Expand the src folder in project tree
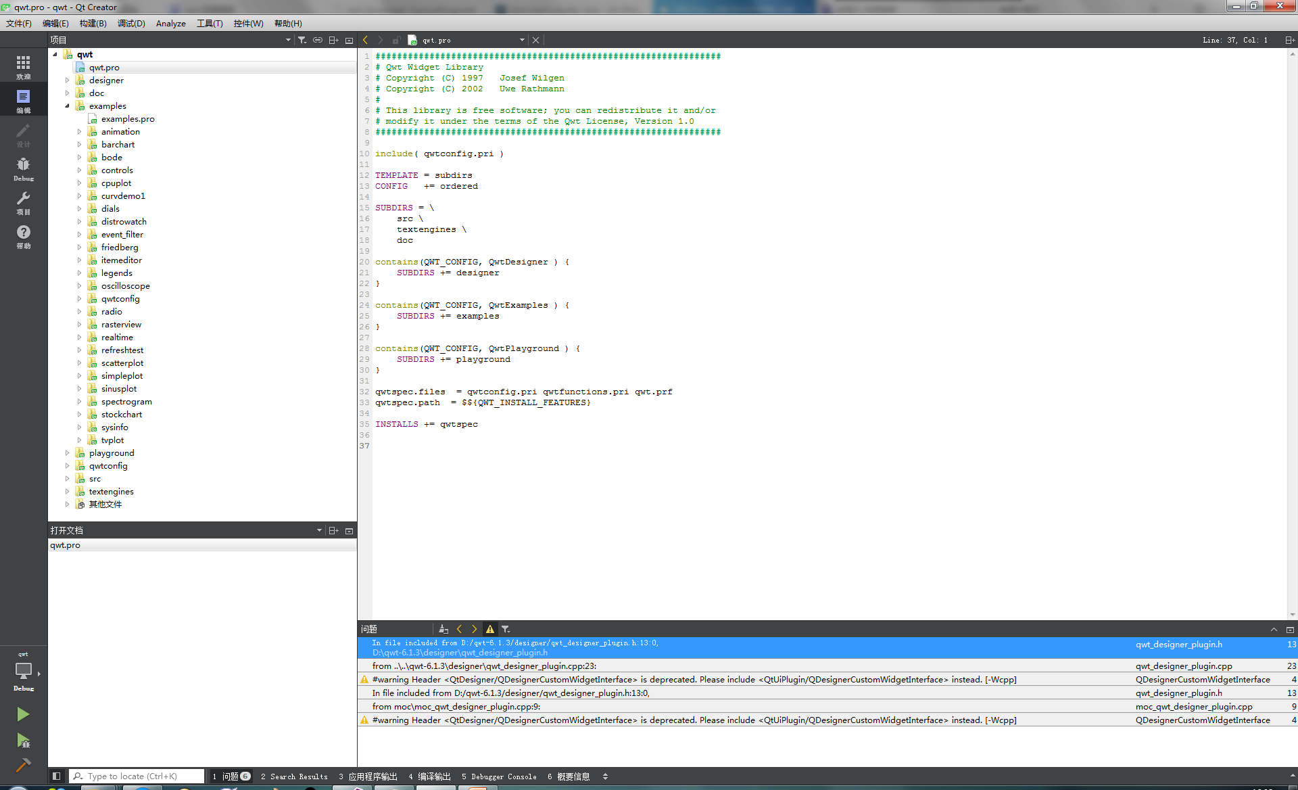 point(68,478)
